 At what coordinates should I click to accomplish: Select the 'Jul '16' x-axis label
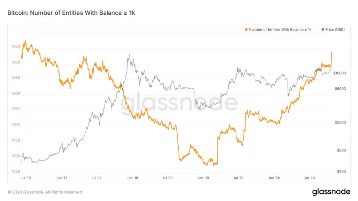(26, 178)
